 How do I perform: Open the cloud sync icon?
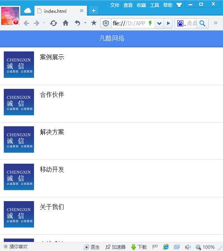(x=28, y=11)
